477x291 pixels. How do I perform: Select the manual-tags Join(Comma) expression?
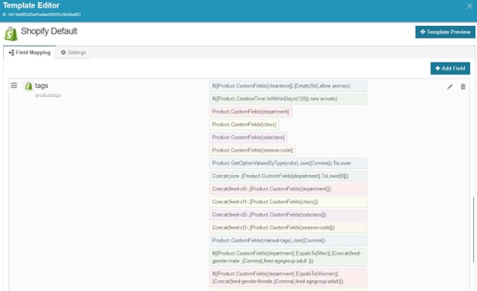[288, 241]
